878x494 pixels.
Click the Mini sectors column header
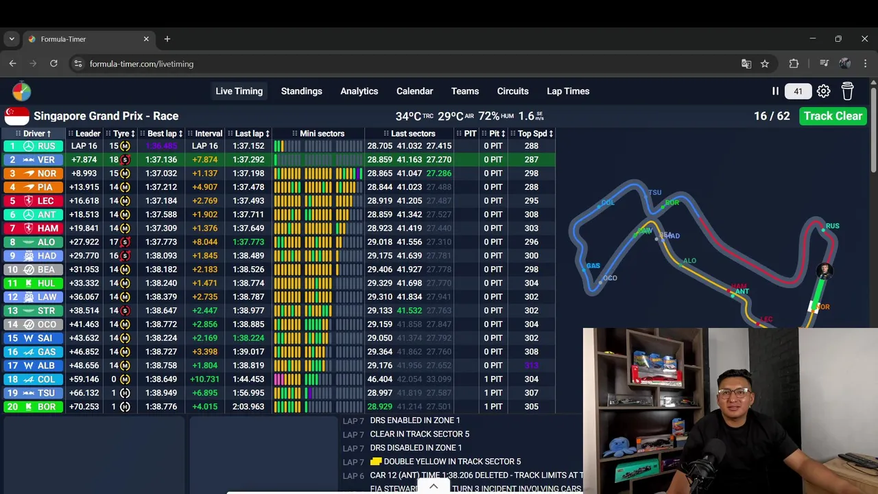pyautogui.click(x=318, y=134)
